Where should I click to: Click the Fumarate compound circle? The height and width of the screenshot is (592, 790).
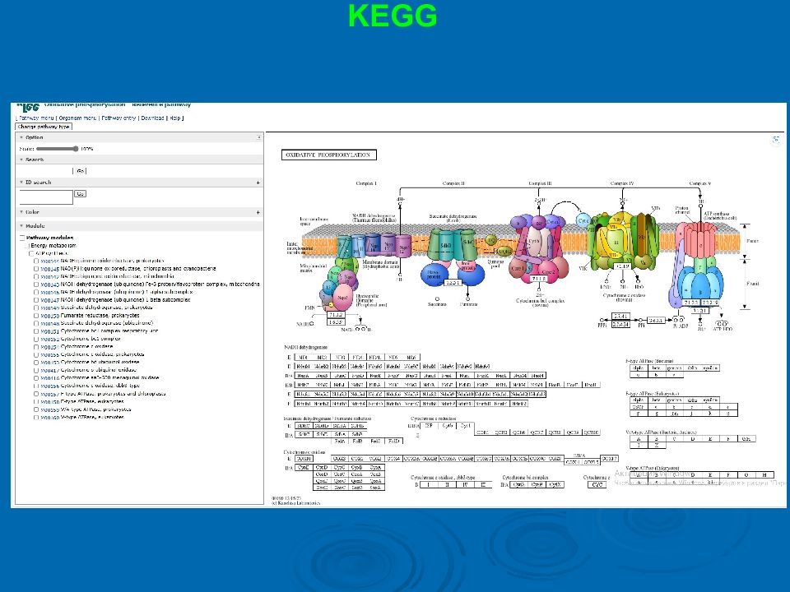(468, 299)
